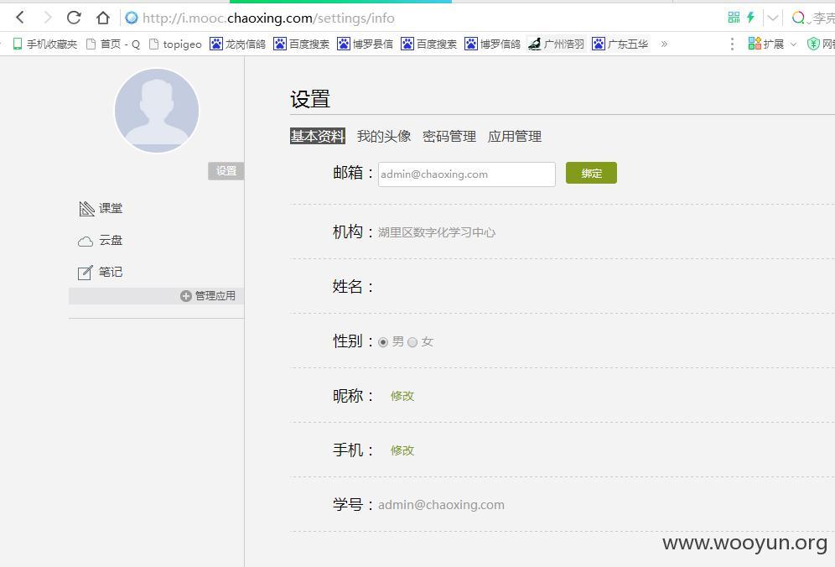Open the browser home page icon
The image size is (835, 567).
click(103, 18)
